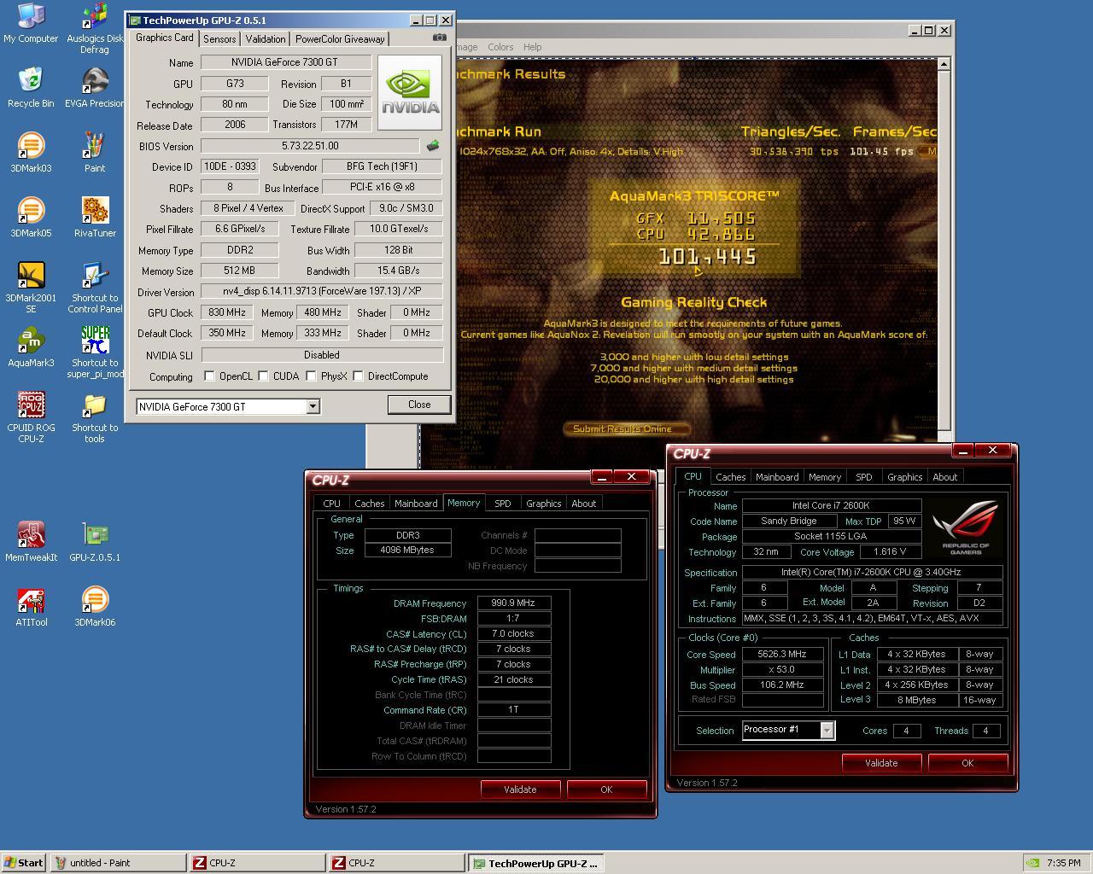Launch MemTweakIt desktop shortcut

(x=31, y=542)
